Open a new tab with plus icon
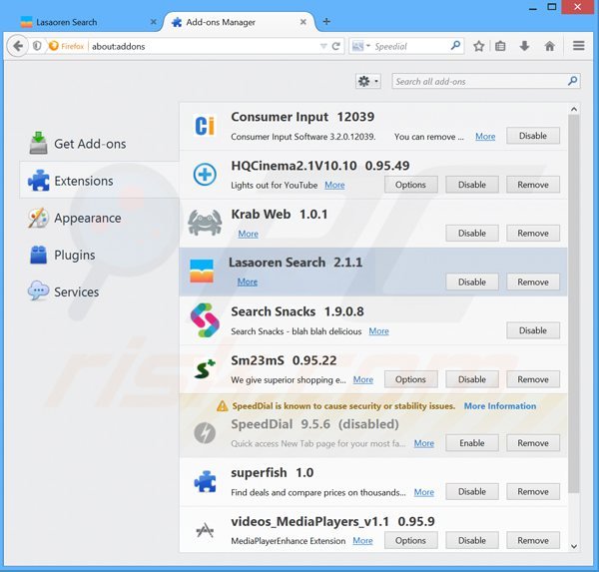Screen dimensions: 599x572 click(x=326, y=22)
